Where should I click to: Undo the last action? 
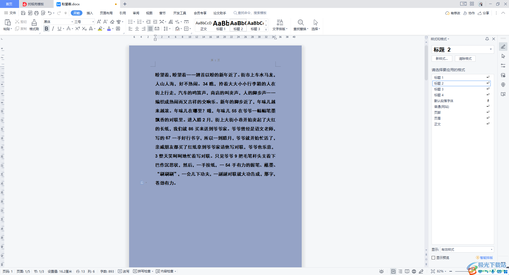click(50, 13)
